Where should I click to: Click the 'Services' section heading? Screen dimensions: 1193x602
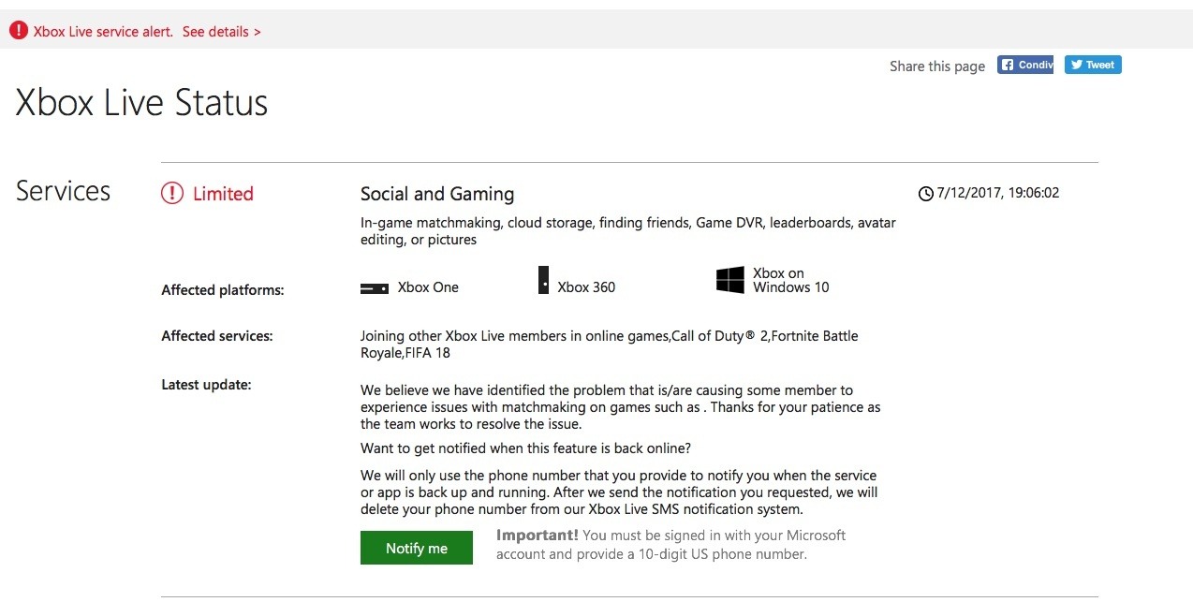(64, 191)
